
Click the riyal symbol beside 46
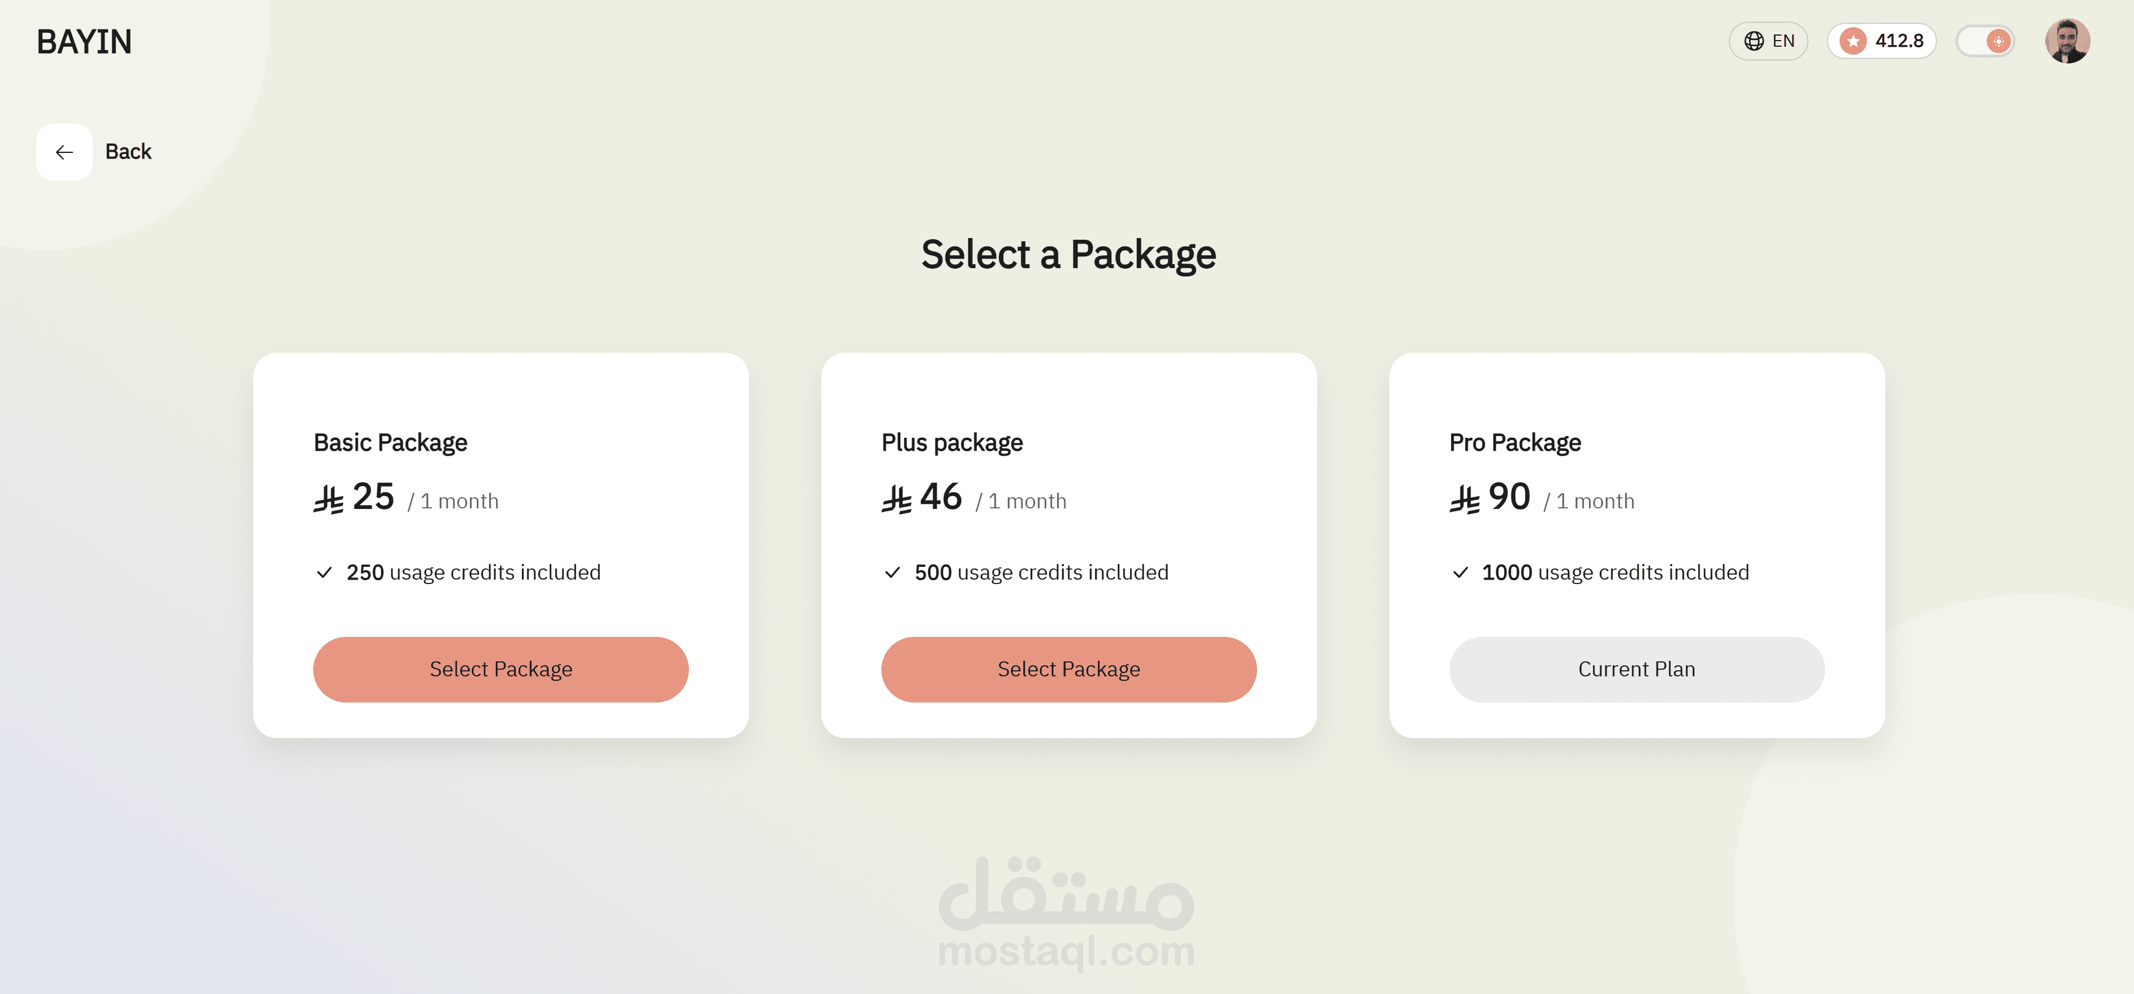(896, 500)
